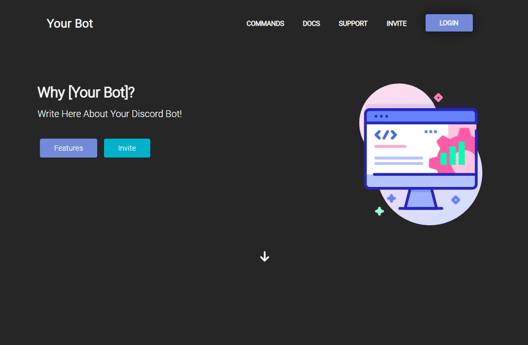Click the INVITE navigation link
528x345 pixels.
coord(396,24)
